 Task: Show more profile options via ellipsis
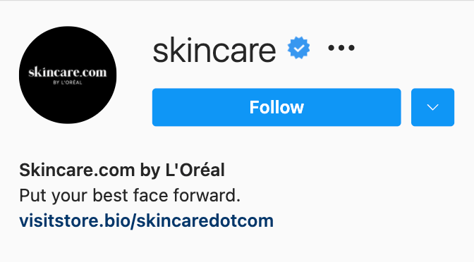(341, 48)
